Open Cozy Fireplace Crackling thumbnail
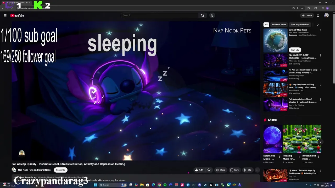Image resolution: width=335 pixels, height=188 pixels. 275,90
